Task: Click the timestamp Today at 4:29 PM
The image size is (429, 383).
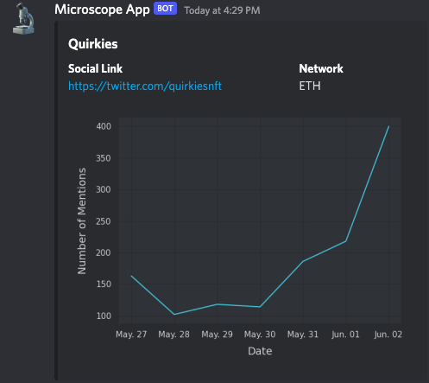Action: pos(222,10)
